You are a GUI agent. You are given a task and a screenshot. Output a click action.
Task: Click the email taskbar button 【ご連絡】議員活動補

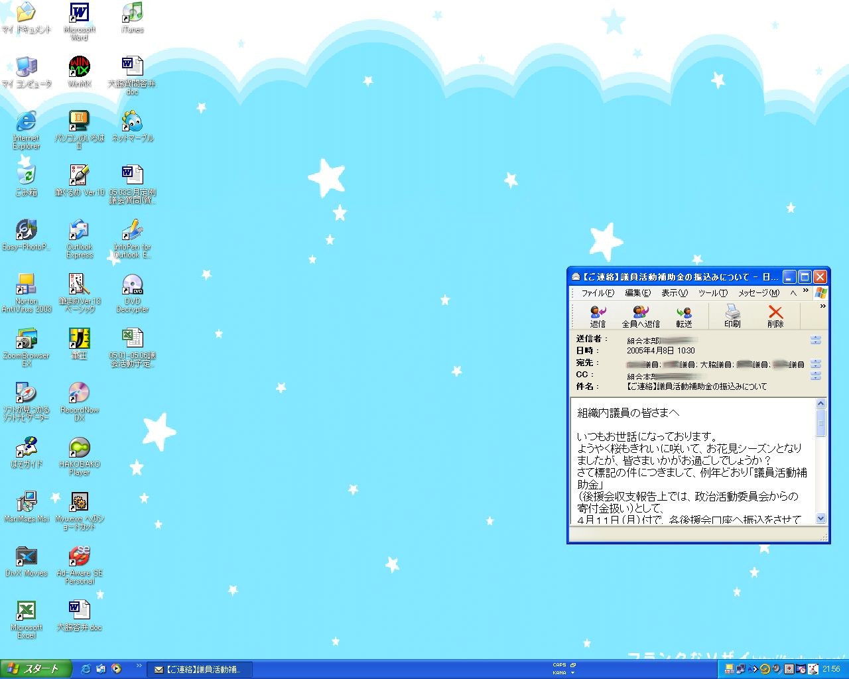coord(198,670)
